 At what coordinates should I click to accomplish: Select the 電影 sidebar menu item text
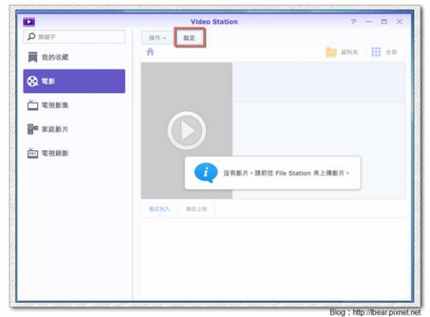[x=49, y=81]
